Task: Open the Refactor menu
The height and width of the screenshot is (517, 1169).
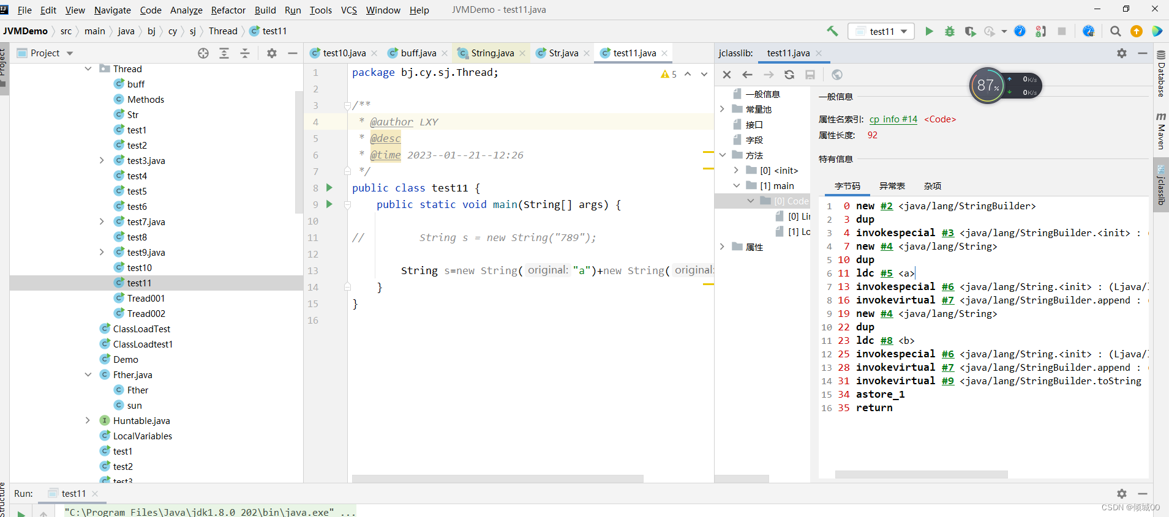Action: [228, 10]
